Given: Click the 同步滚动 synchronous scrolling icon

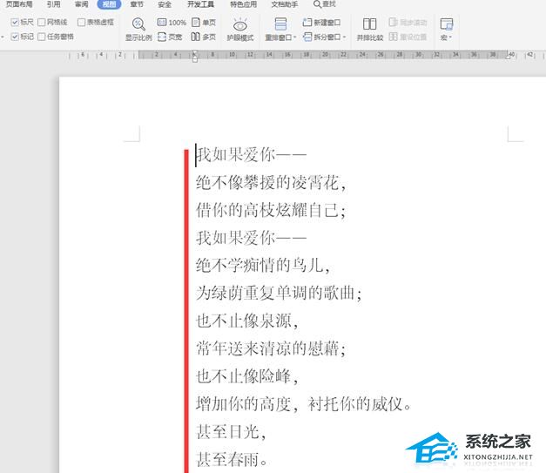Looking at the screenshot, I should (393, 23).
